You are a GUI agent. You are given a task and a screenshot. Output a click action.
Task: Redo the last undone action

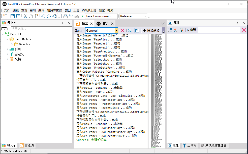click(x=49, y=16)
